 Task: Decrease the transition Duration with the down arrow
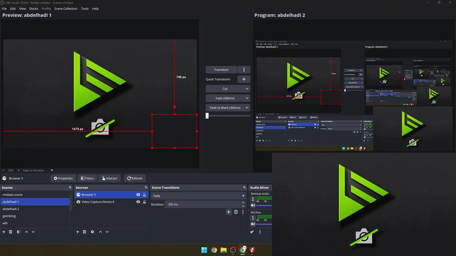(x=243, y=206)
